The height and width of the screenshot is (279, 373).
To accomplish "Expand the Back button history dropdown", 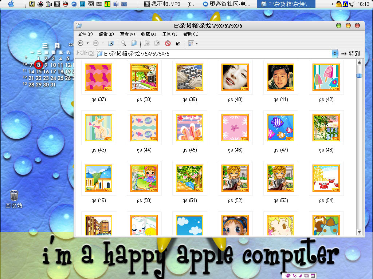I will click(87, 43).
